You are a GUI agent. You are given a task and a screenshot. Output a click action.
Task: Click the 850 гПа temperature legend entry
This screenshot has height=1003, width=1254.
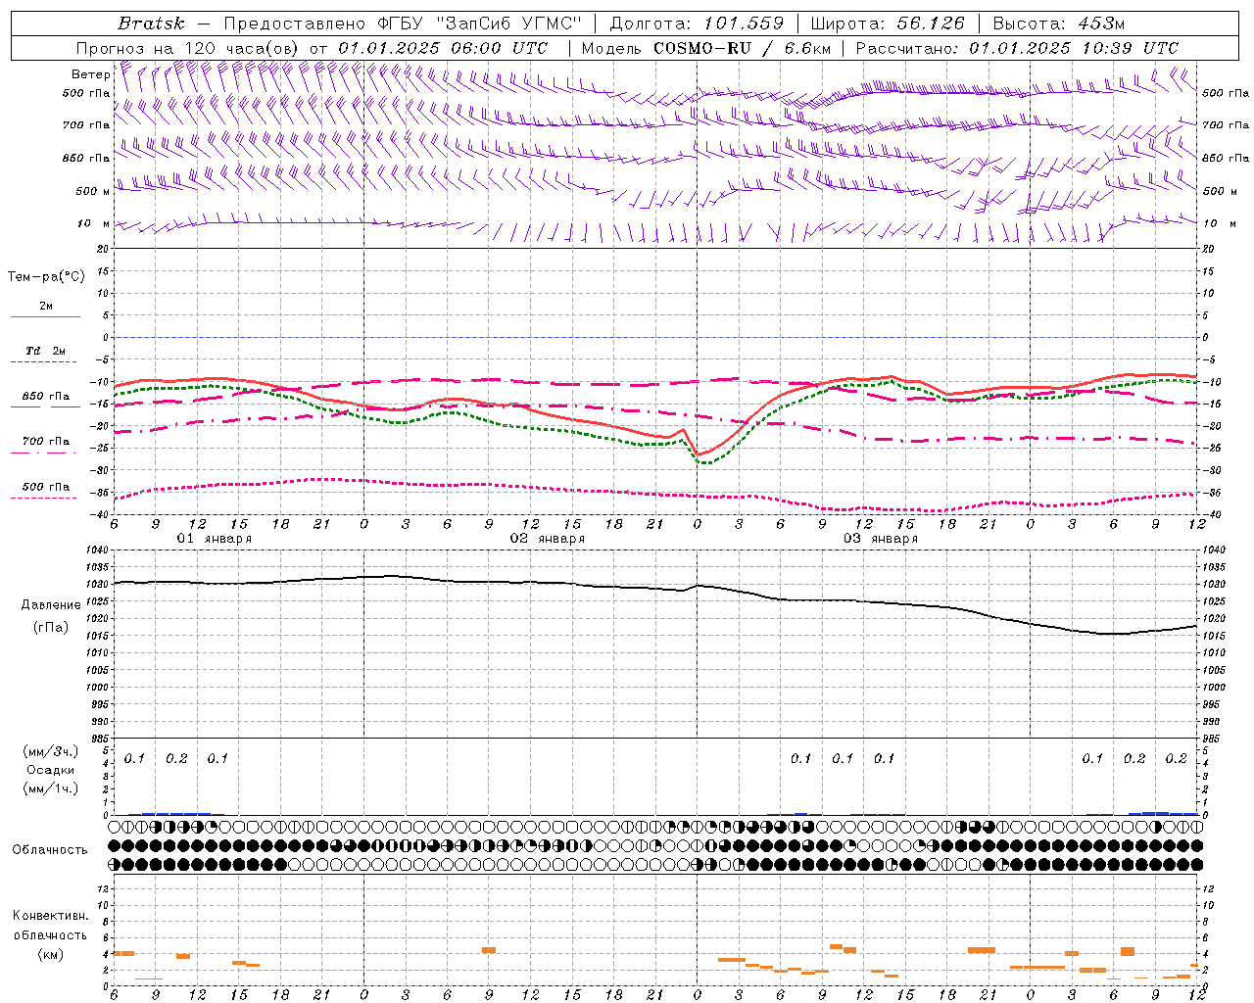pyautogui.click(x=45, y=397)
